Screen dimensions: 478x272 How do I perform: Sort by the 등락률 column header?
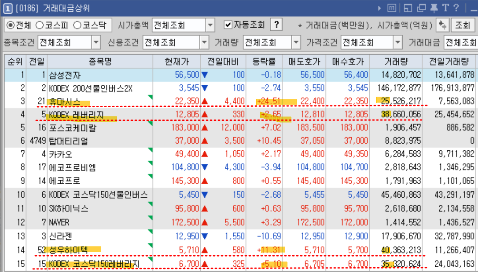click(264, 62)
